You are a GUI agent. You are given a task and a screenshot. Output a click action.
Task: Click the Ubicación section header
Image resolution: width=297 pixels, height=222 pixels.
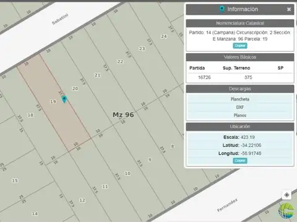click(240, 126)
